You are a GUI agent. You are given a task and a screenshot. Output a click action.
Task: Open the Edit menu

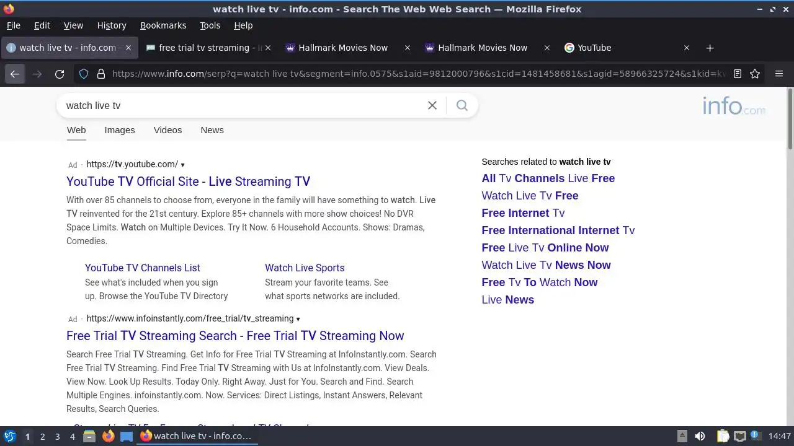pos(42,25)
